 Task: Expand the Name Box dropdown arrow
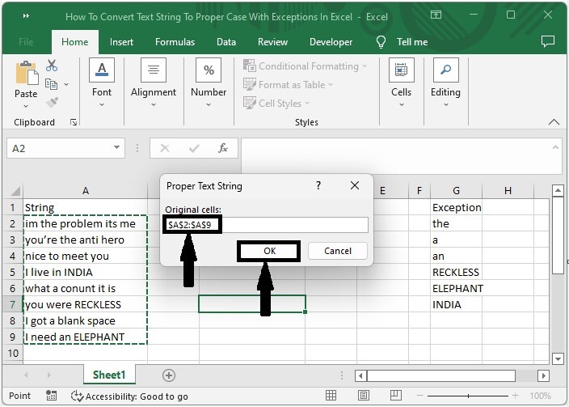coord(117,147)
